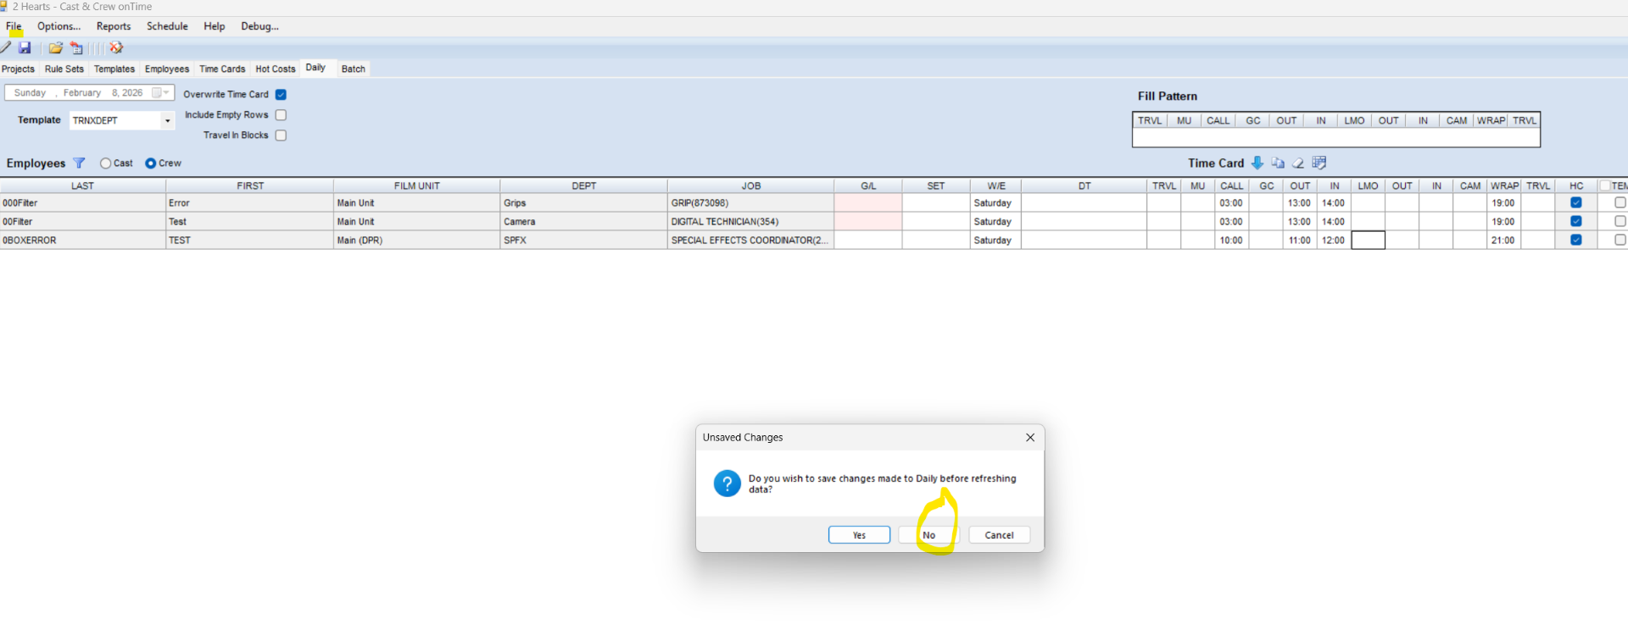Open the Employees filter funnel icon
Image resolution: width=1628 pixels, height=641 pixels.
pyautogui.click(x=79, y=163)
